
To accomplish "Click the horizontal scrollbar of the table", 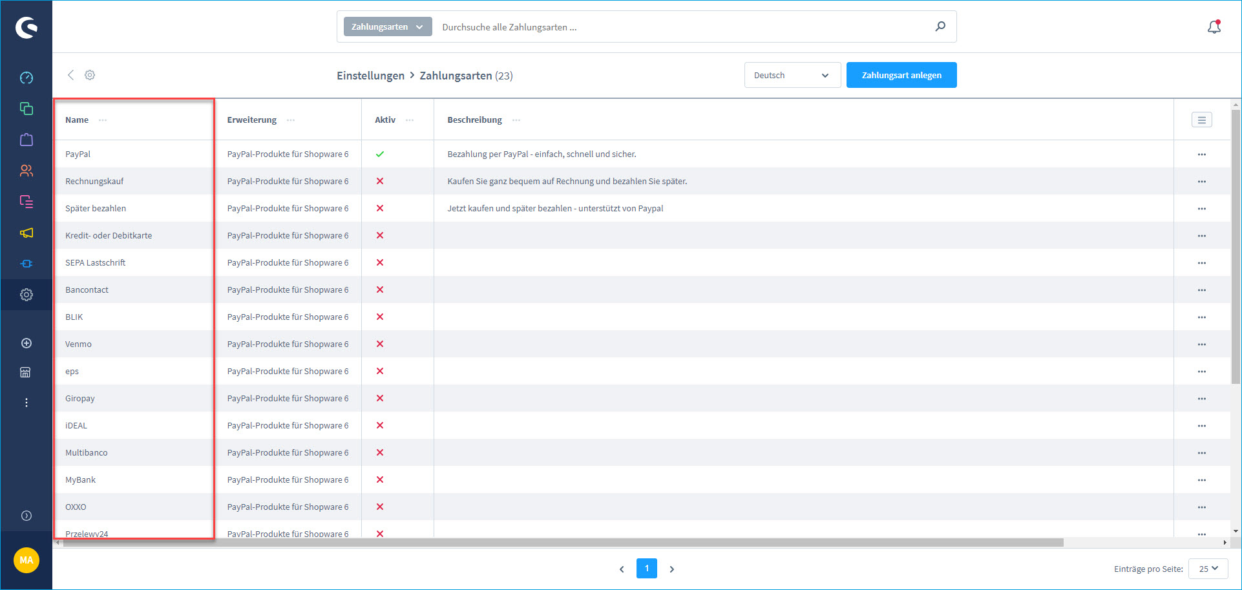I will click(562, 543).
